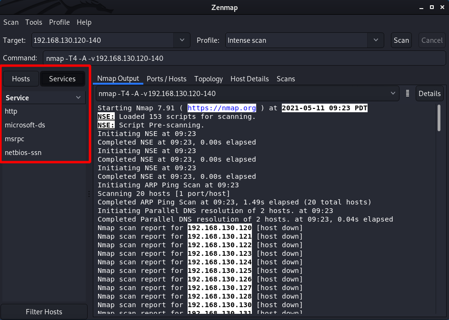This screenshot has height=320, width=449.
Task: Click the 192.168.130.130 address in output
Action: point(220,305)
